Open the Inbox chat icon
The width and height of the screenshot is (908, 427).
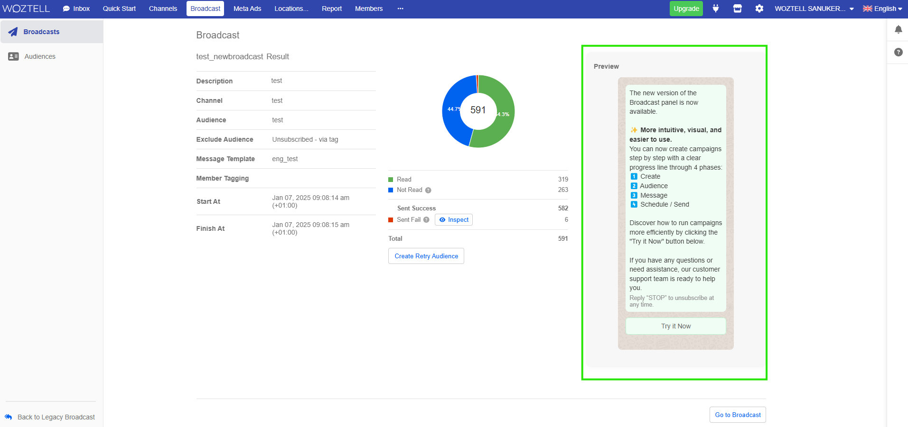pos(66,8)
